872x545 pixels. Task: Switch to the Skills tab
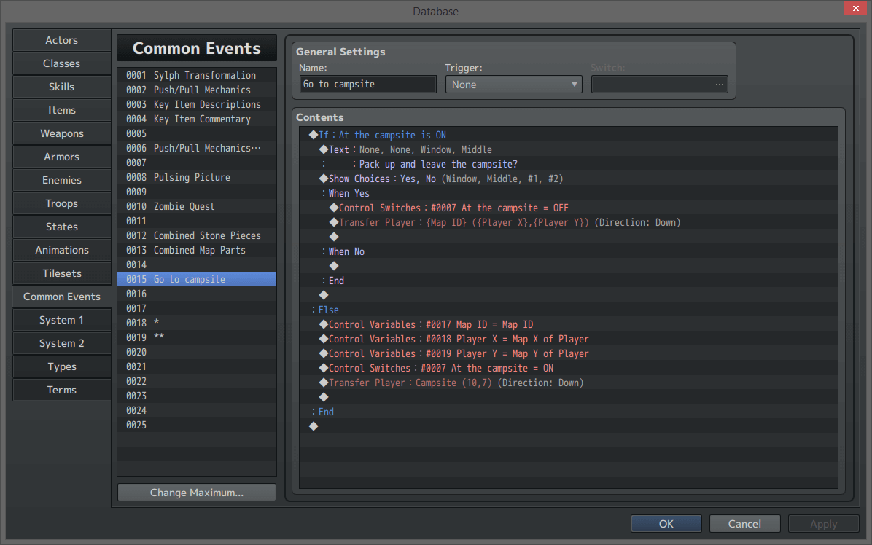tap(62, 87)
